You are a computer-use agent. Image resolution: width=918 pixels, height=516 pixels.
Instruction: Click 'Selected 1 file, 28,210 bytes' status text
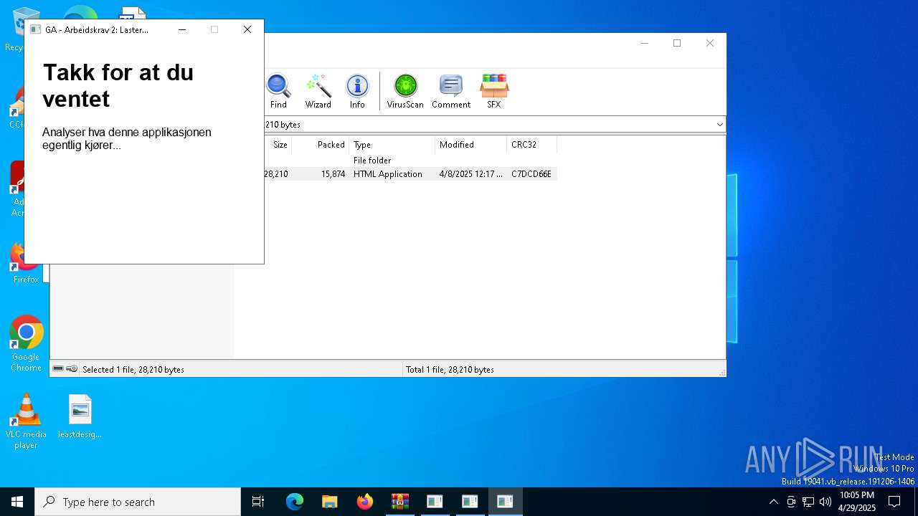click(x=133, y=370)
